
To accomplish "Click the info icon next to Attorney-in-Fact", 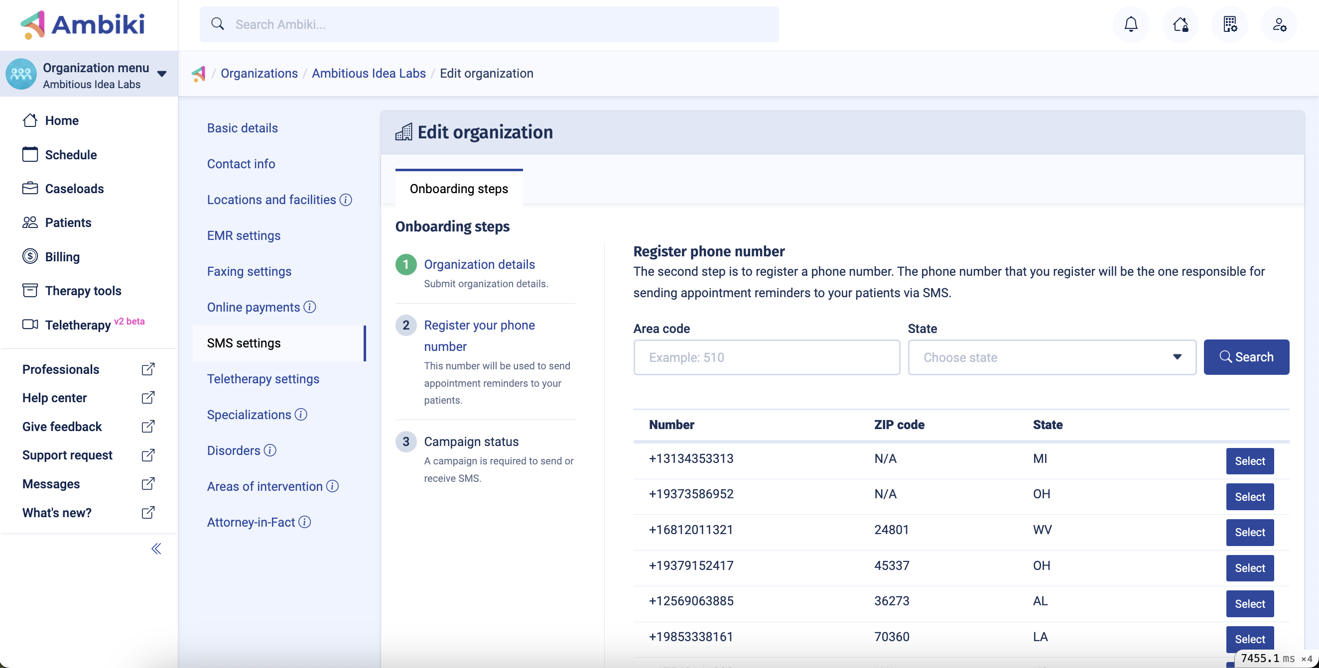I will click(305, 522).
